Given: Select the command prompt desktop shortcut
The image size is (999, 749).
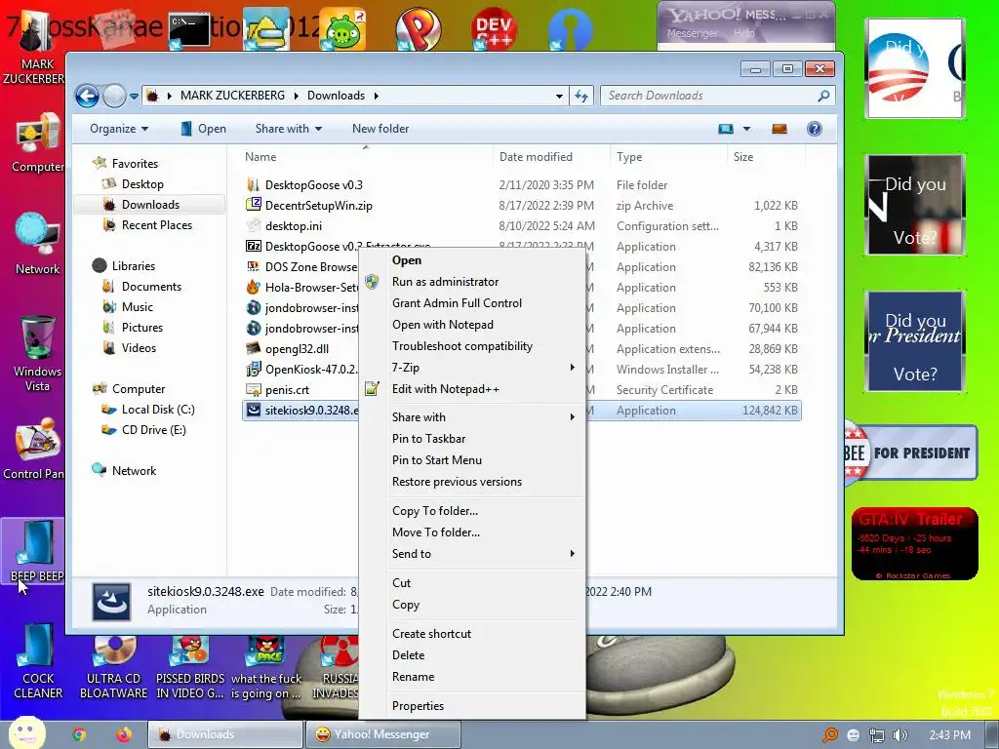Looking at the screenshot, I should tap(189, 30).
